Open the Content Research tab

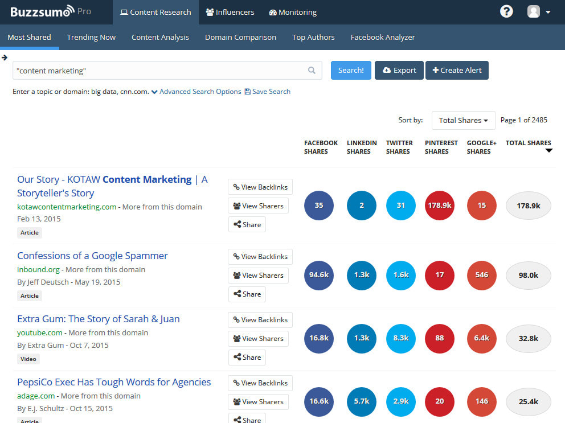point(155,13)
